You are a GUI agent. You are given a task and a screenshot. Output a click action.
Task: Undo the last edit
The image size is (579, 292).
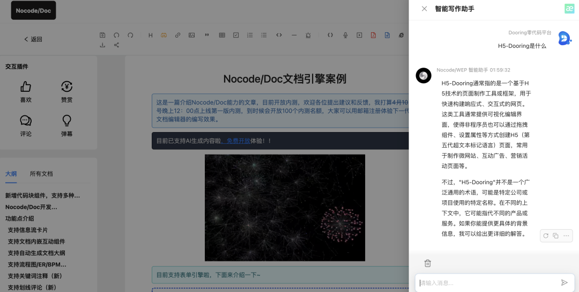pos(116,35)
